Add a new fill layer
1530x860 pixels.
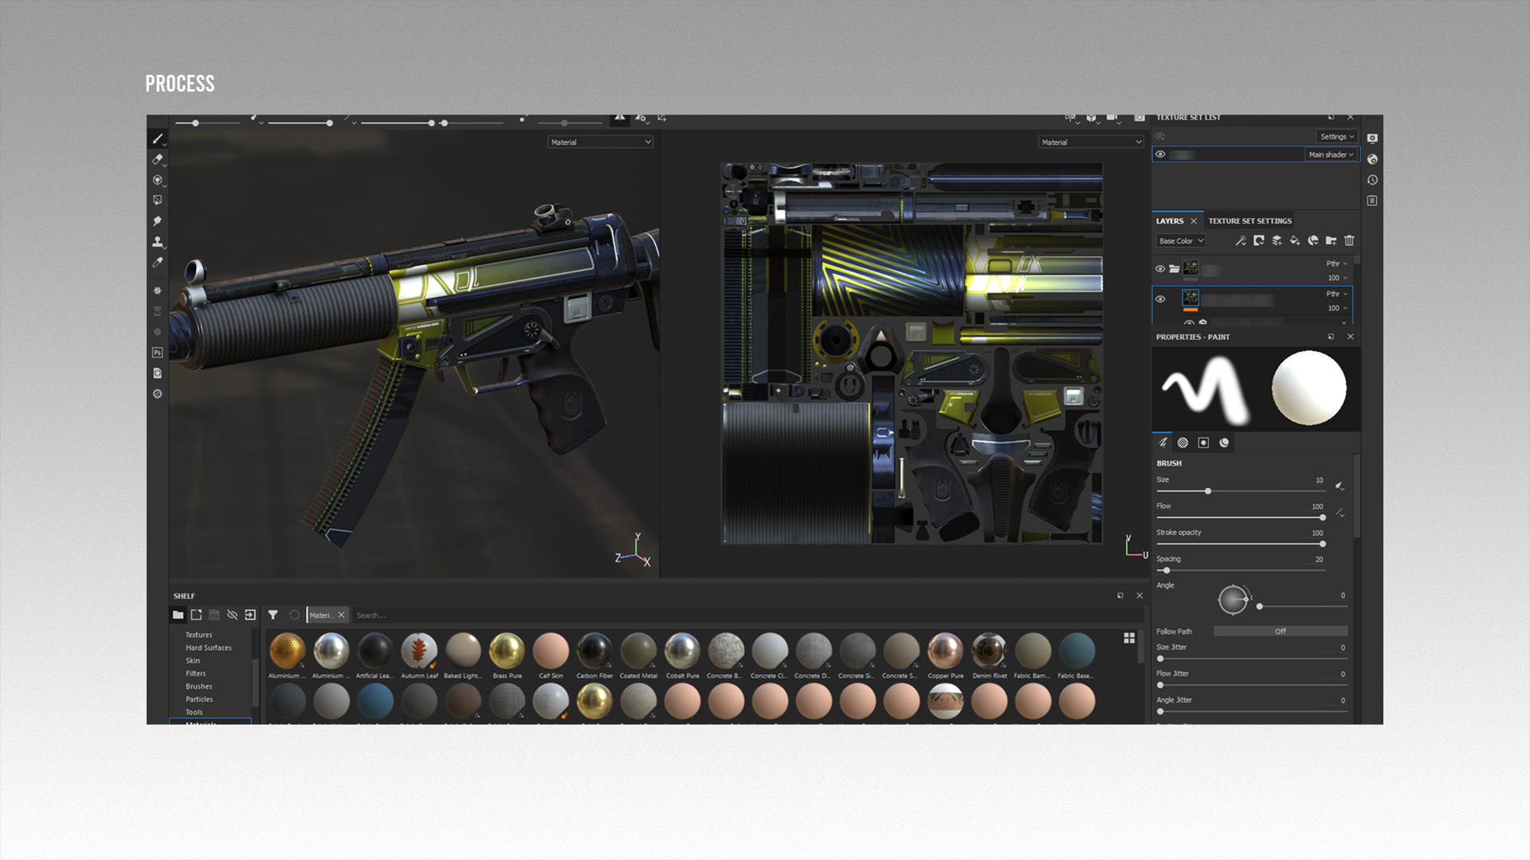click(x=1295, y=240)
